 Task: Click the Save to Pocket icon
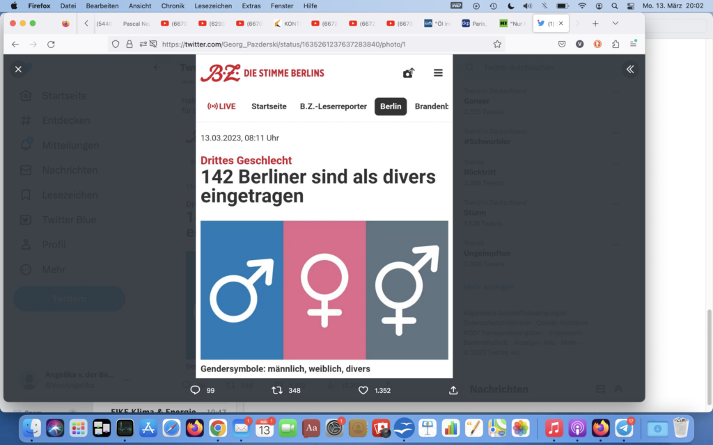(x=562, y=44)
